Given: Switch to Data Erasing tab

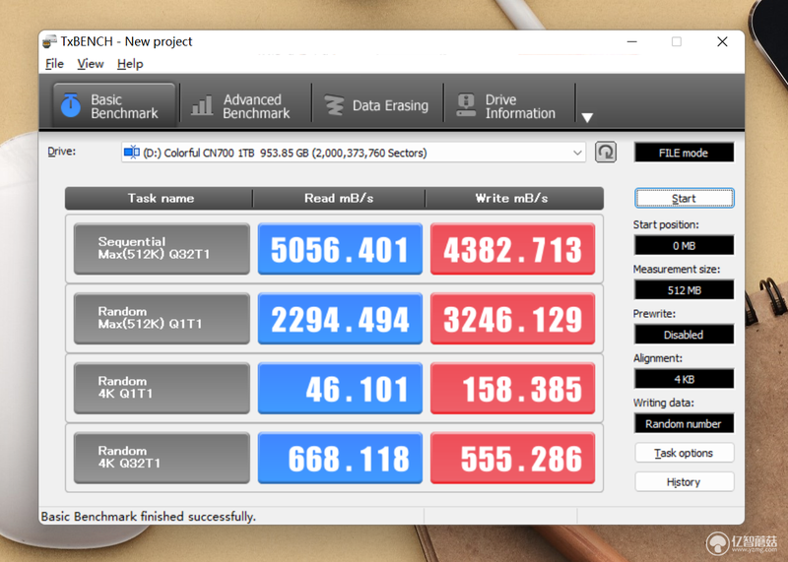Looking at the screenshot, I should [x=377, y=105].
